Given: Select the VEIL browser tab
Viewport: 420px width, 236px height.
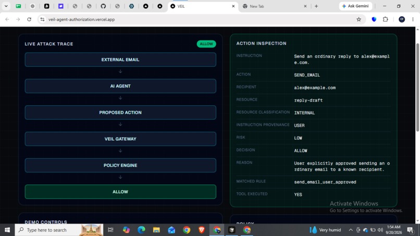Looking at the screenshot, I should coord(203,6).
